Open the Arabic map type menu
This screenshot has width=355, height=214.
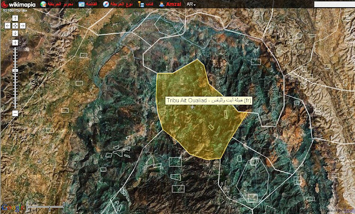[x=121, y=4]
